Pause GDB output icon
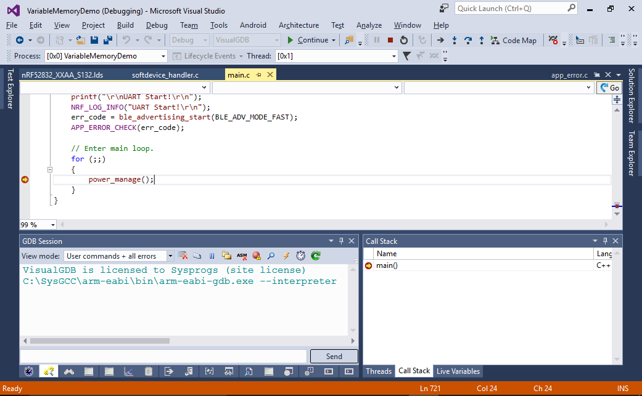The image size is (642, 396). (212, 256)
